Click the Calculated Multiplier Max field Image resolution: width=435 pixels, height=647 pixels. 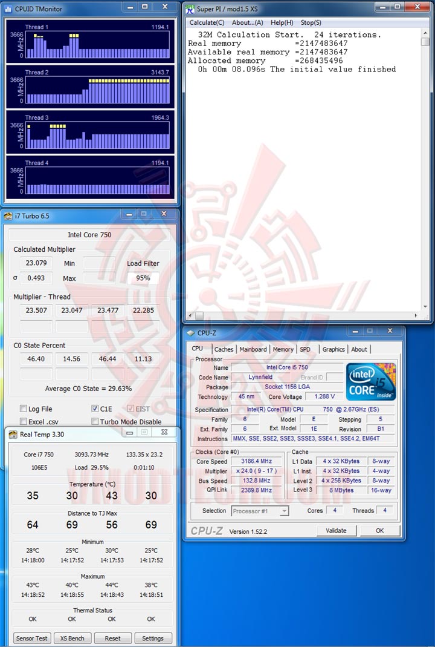click(x=99, y=278)
